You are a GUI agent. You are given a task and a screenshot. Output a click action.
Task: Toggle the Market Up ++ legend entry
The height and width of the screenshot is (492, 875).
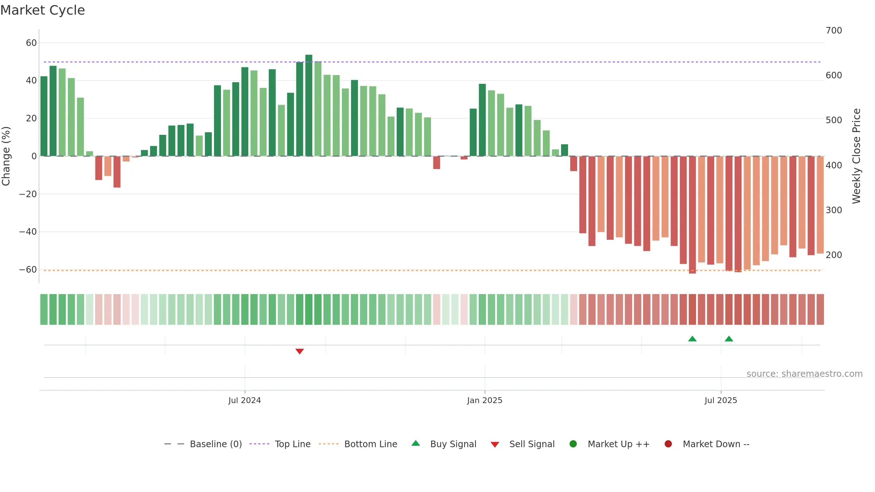tap(610, 444)
